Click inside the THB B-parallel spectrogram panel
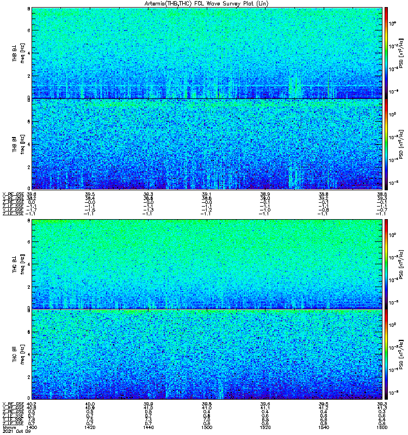 (x=207, y=144)
